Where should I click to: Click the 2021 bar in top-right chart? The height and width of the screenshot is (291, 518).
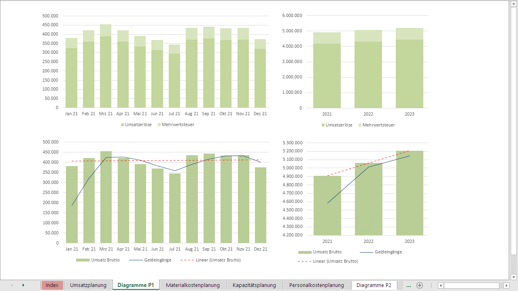[327, 76]
